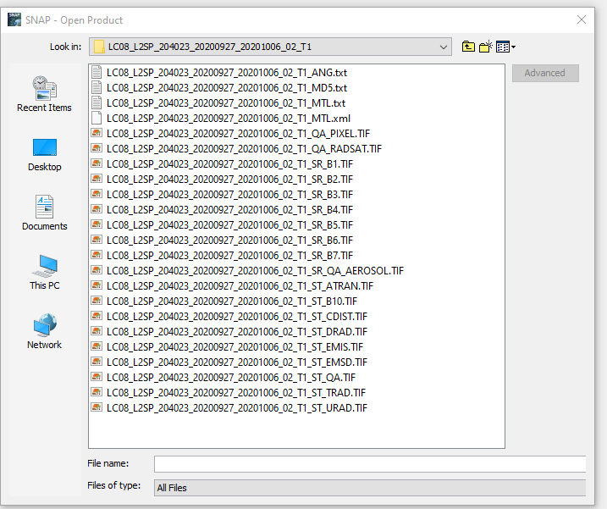The image size is (607, 509).
Task: Select the ST_EMSD.TIF file
Action: coord(237,362)
